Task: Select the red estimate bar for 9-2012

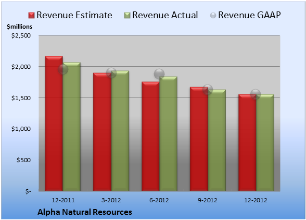Action: coord(199,139)
